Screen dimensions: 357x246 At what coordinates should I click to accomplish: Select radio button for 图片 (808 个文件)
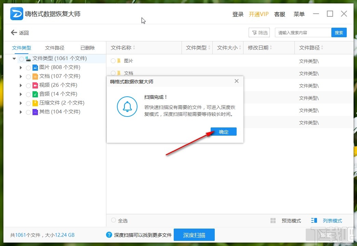coord(28,68)
